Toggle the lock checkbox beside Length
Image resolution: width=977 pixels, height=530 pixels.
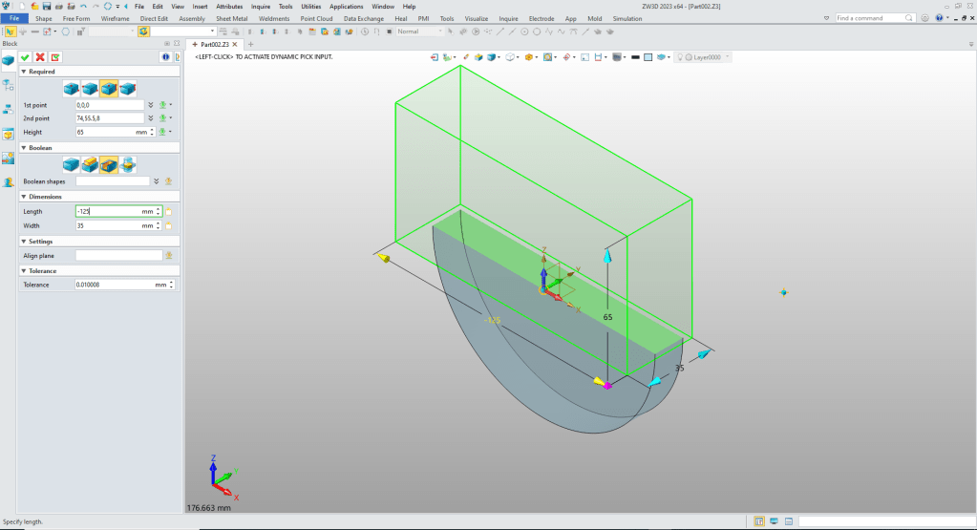tap(168, 211)
